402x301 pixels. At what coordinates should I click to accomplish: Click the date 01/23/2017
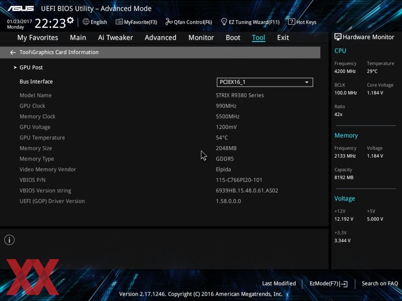click(x=20, y=22)
